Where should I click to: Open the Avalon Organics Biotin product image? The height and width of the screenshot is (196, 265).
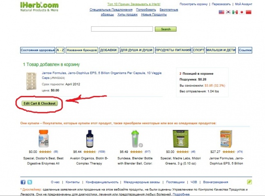click(x=90, y=139)
